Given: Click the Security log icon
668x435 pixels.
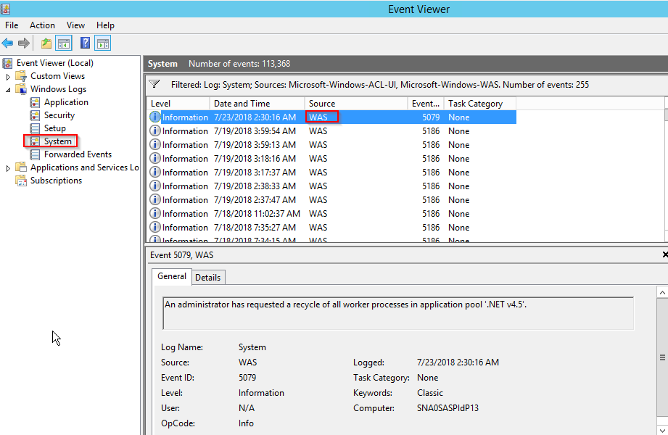Looking at the screenshot, I should (x=35, y=115).
